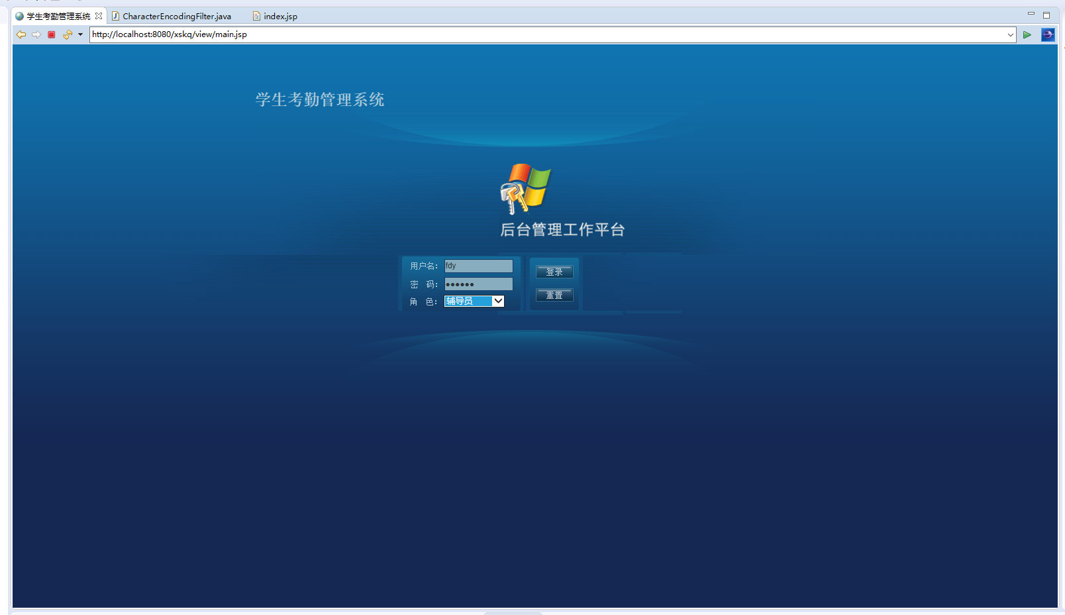Click the 密码 password input field

click(x=478, y=284)
